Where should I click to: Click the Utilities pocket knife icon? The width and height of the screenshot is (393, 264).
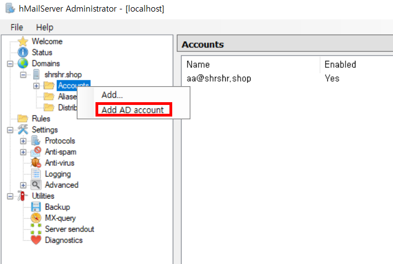23,196
